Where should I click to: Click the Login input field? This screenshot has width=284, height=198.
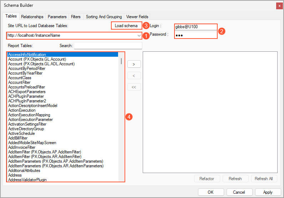coord(196,27)
